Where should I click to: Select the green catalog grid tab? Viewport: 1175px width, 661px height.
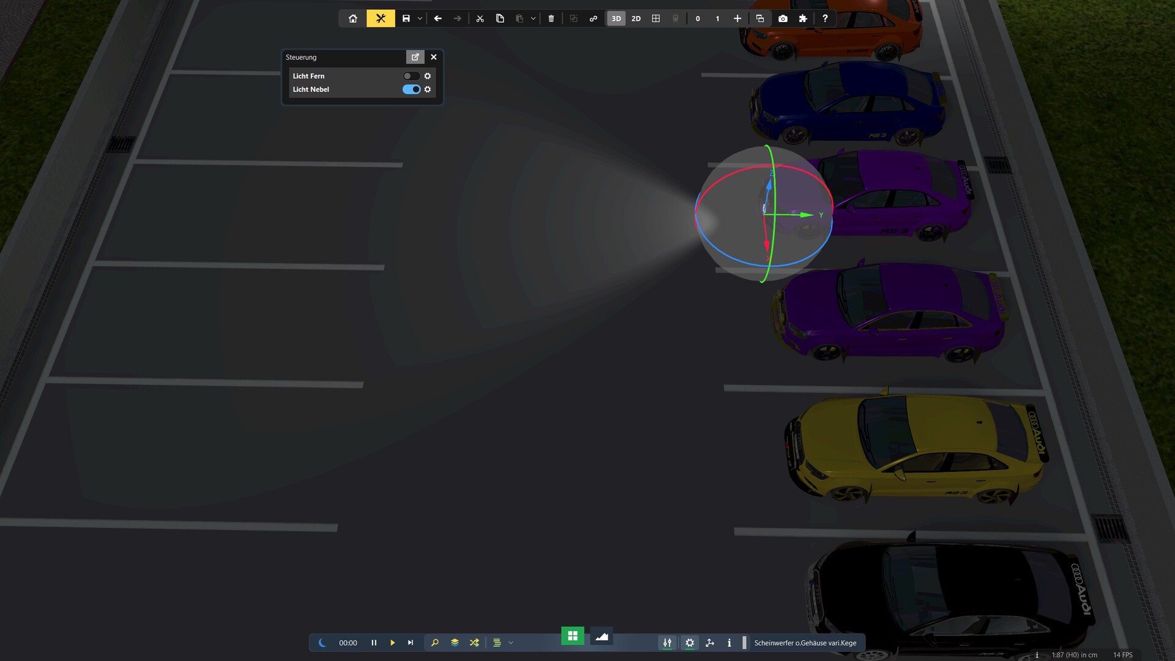573,636
